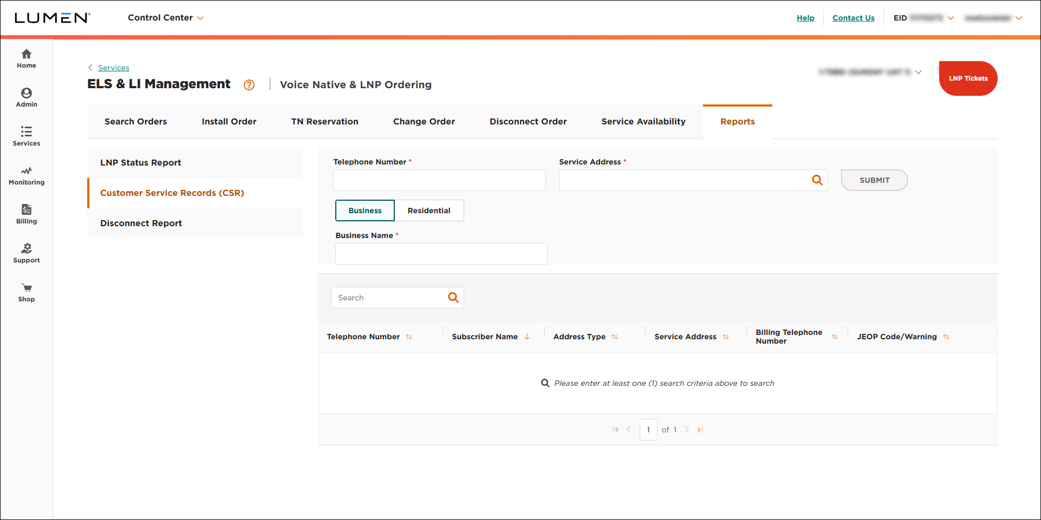Screen dimensions: 1041x520
Task: Open the Billing sidebar section
Action: [26, 214]
